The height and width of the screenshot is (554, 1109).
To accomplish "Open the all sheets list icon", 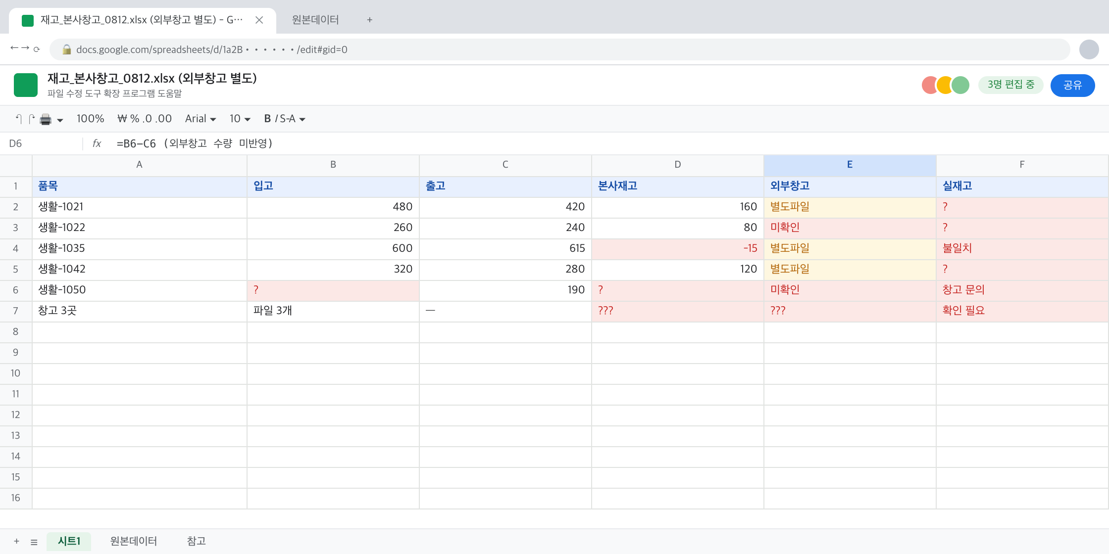I will 34,542.
